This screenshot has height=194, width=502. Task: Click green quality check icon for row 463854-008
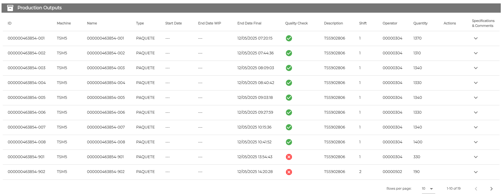[x=289, y=142]
